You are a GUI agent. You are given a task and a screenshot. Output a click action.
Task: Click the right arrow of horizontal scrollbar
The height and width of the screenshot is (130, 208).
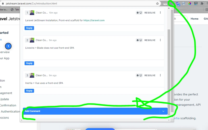169,120
